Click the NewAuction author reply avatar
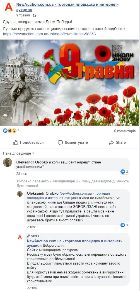This screenshot has width=140, height=291. tap(20, 237)
